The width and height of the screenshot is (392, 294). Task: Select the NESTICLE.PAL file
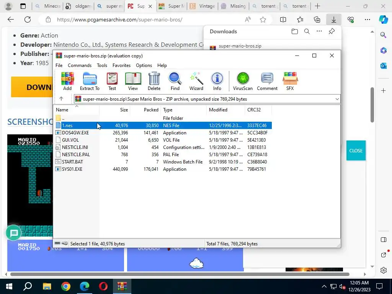[163, 154]
